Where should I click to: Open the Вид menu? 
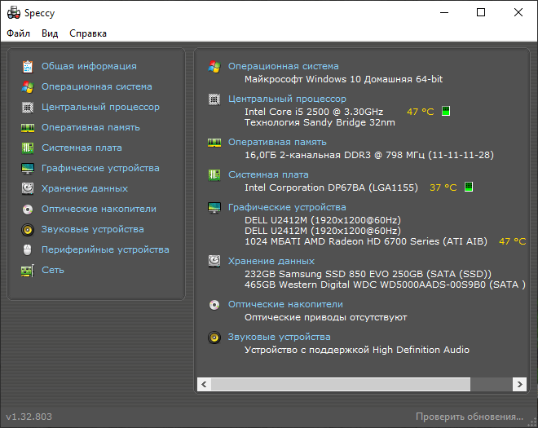point(50,33)
